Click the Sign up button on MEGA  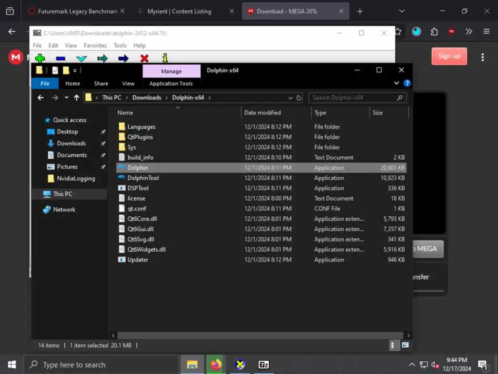[449, 56]
